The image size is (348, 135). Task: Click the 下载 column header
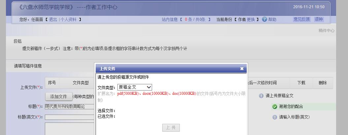tap(301, 83)
